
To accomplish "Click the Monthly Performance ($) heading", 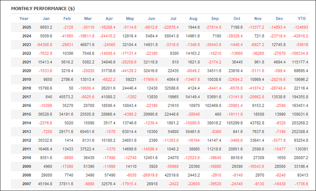I will (43, 8).
